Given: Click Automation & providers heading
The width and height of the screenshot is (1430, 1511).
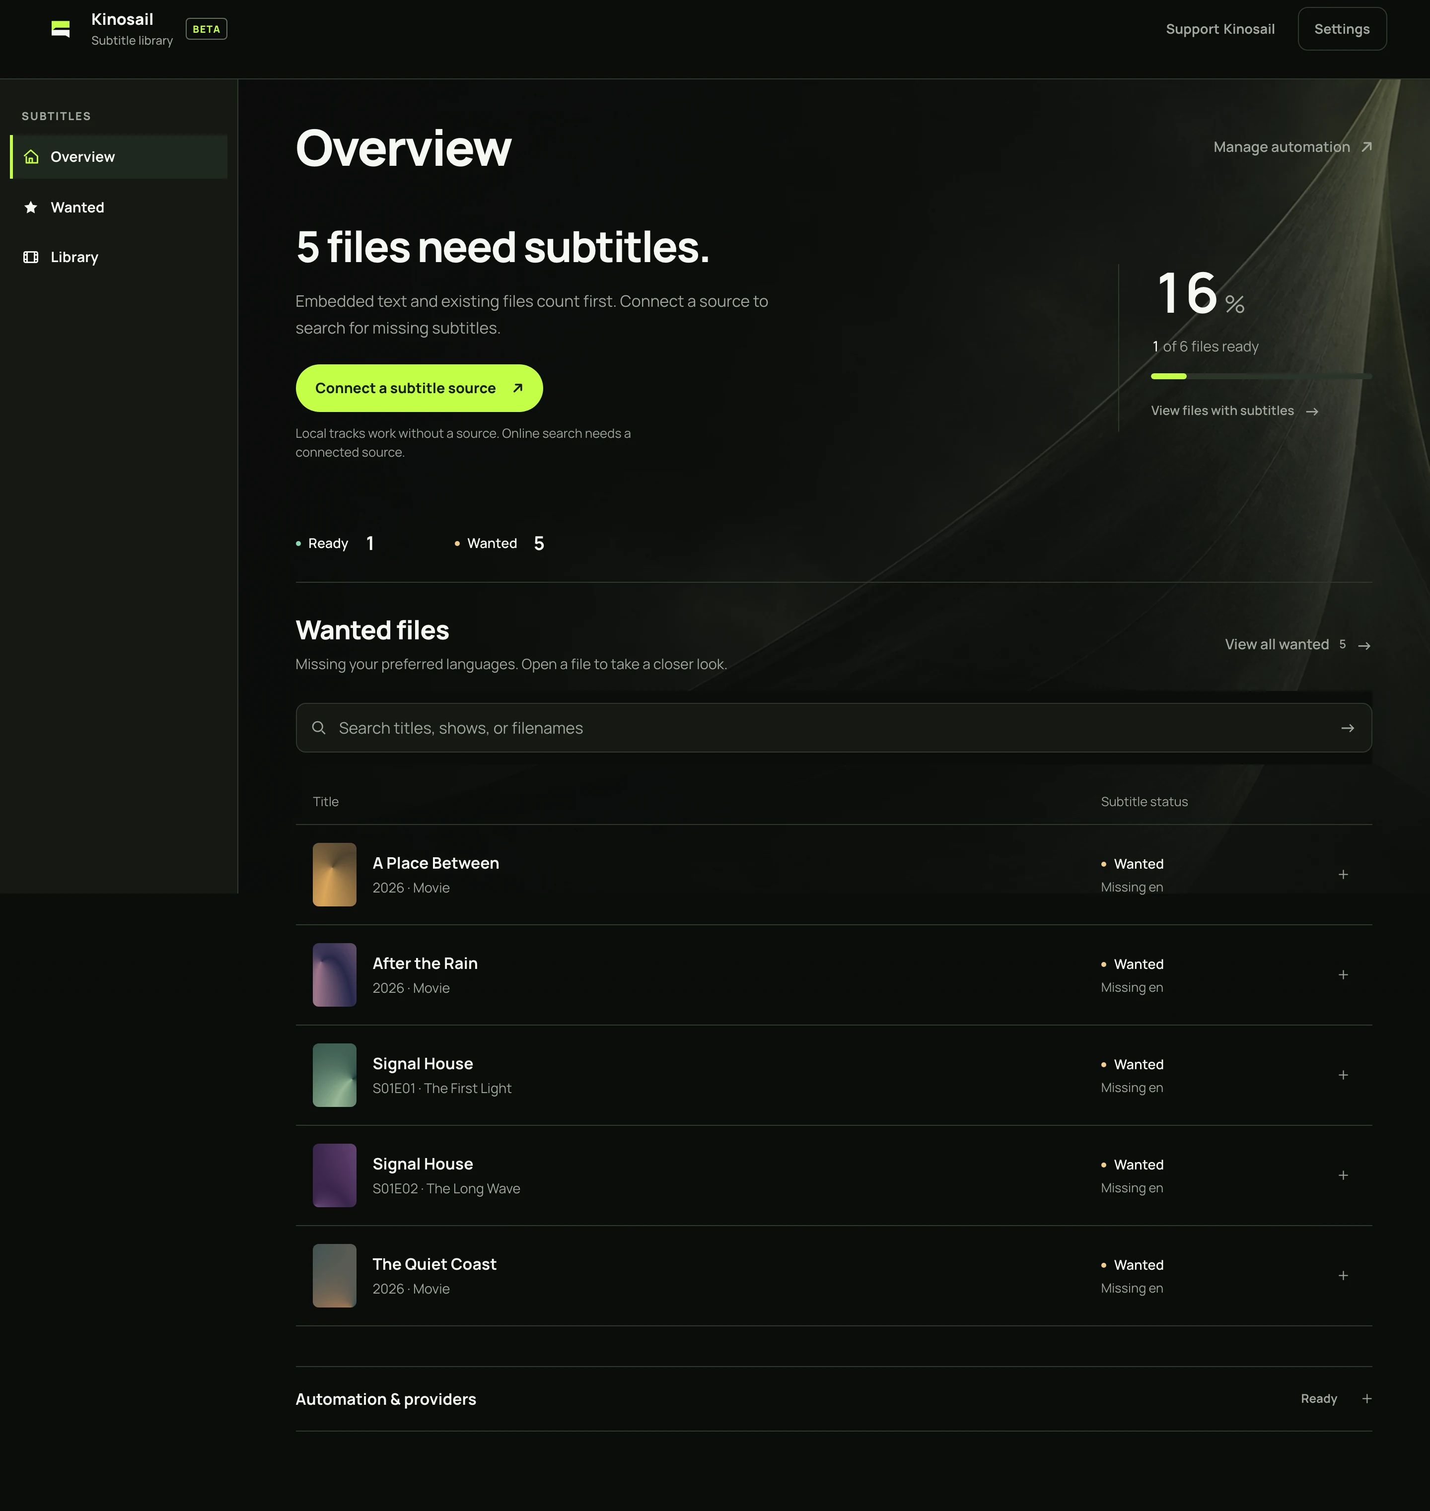Looking at the screenshot, I should coord(386,1399).
